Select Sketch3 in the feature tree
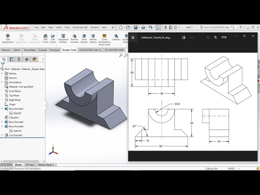The width and height of the screenshot is (260, 195). pos(17,131)
